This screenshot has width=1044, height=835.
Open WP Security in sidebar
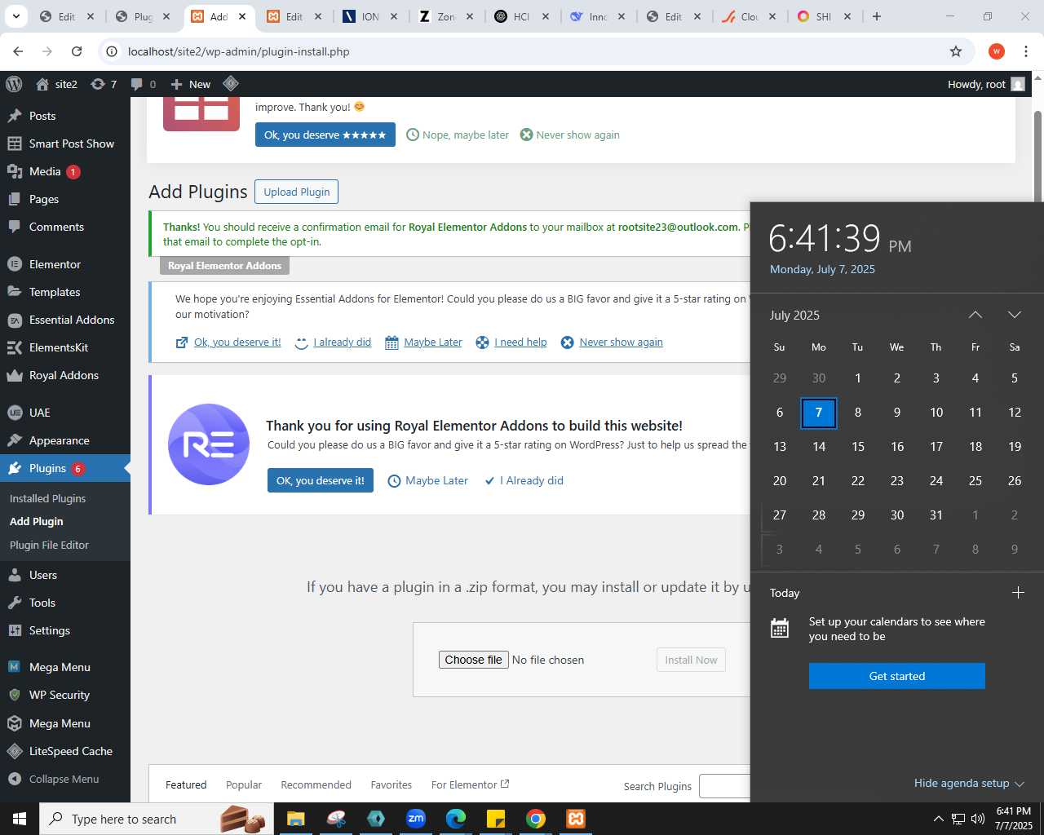pos(59,695)
